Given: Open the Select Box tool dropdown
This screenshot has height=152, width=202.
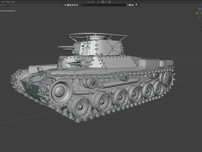Looking at the screenshot, I should point(4,5).
